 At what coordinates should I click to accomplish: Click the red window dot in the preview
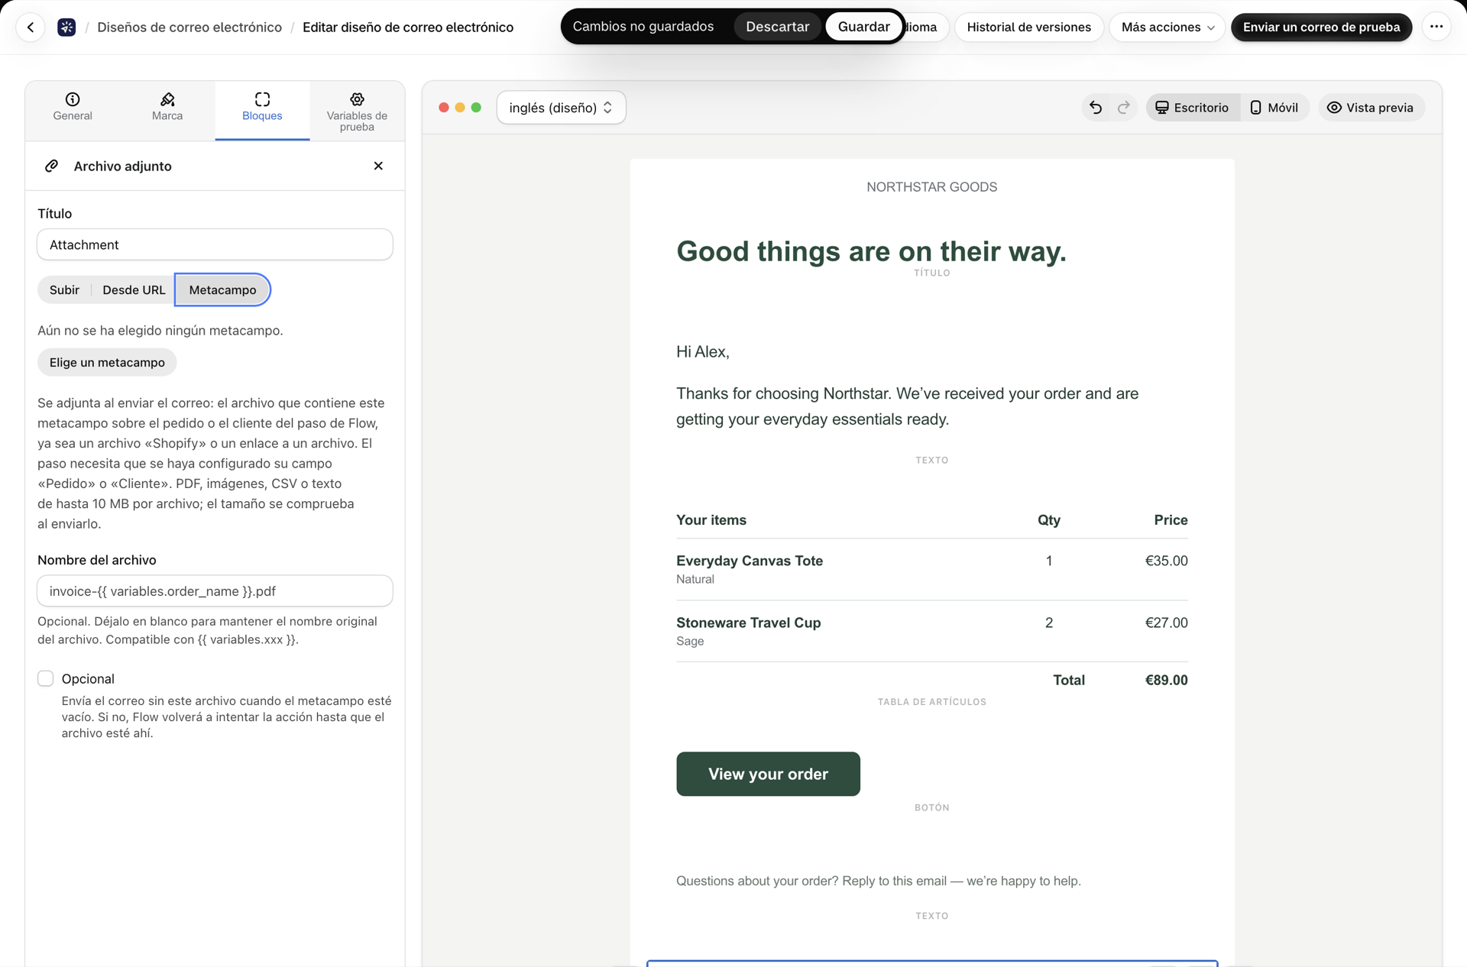click(x=444, y=108)
